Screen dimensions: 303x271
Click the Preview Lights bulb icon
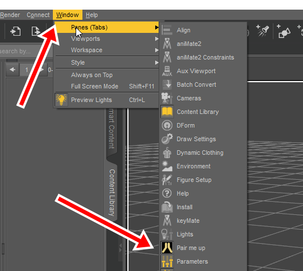61,100
